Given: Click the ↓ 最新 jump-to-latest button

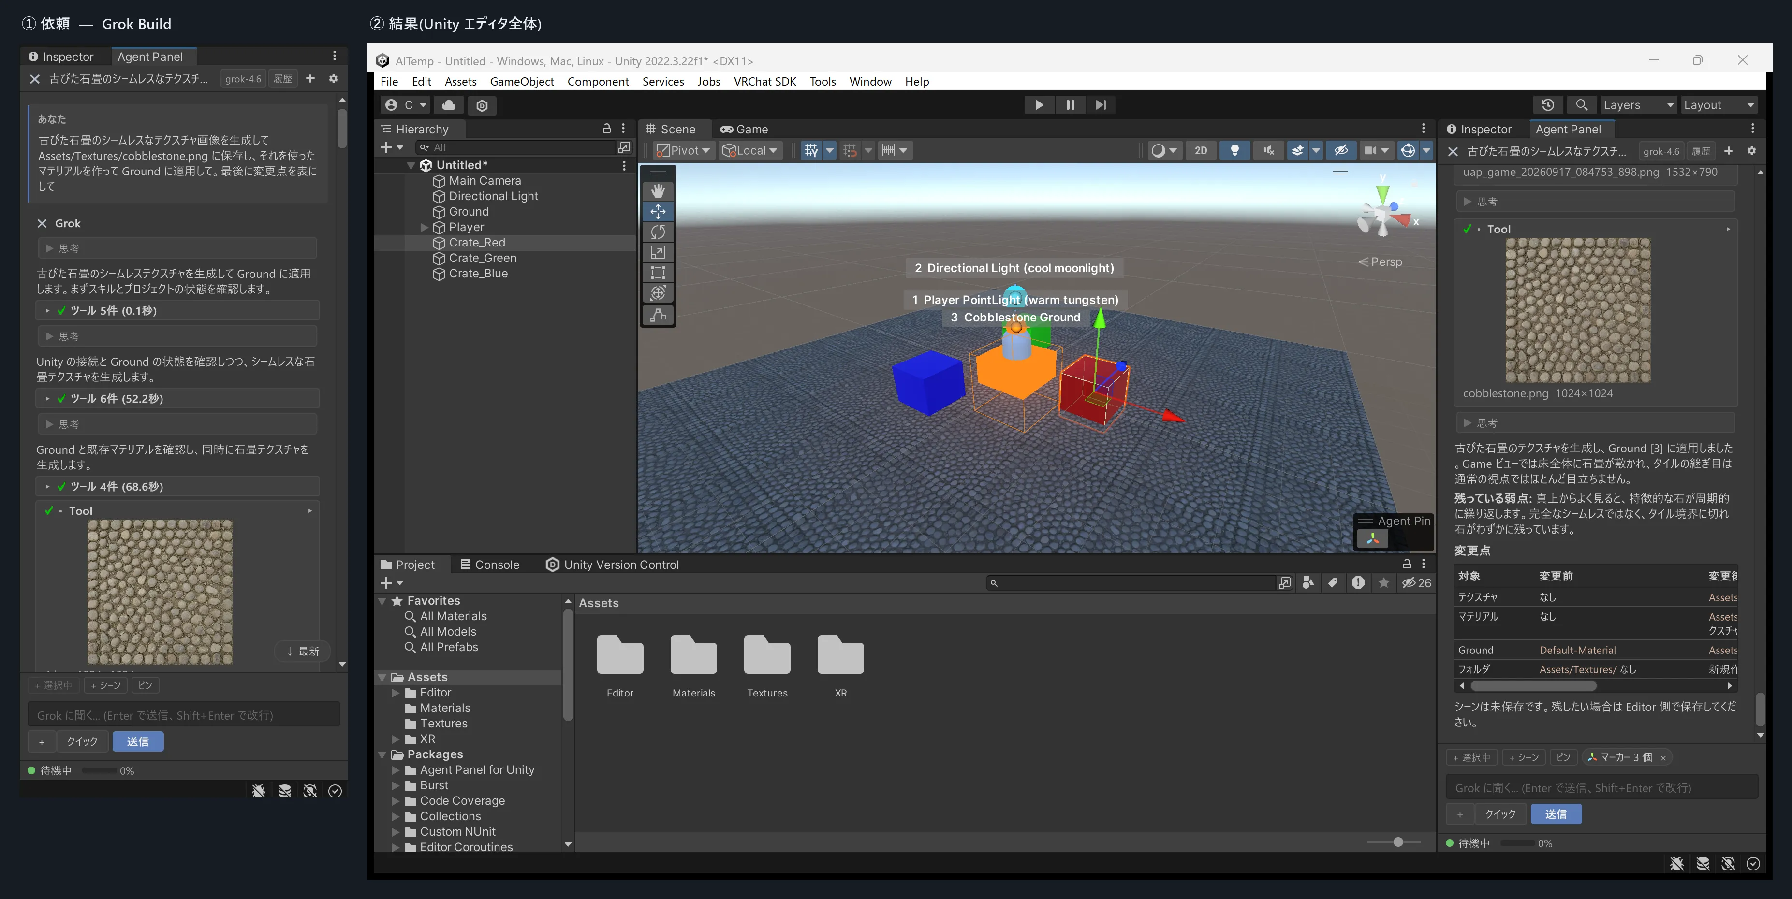Looking at the screenshot, I should (303, 652).
